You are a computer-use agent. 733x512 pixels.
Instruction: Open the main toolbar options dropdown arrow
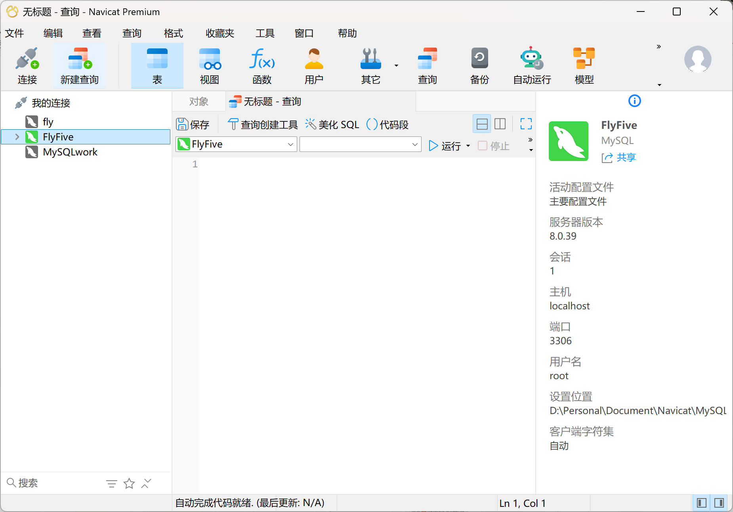pyautogui.click(x=659, y=85)
